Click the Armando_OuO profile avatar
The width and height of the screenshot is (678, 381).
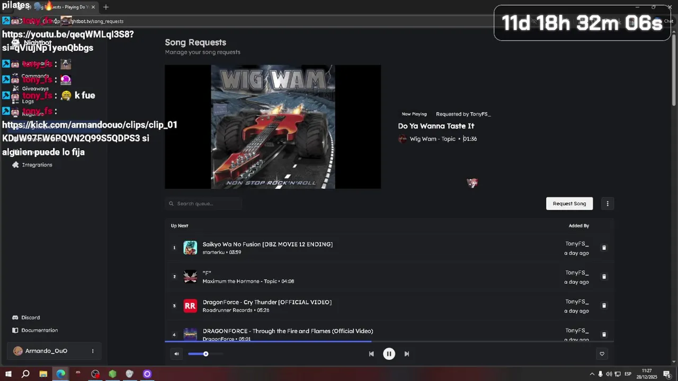tap(18, 351)
